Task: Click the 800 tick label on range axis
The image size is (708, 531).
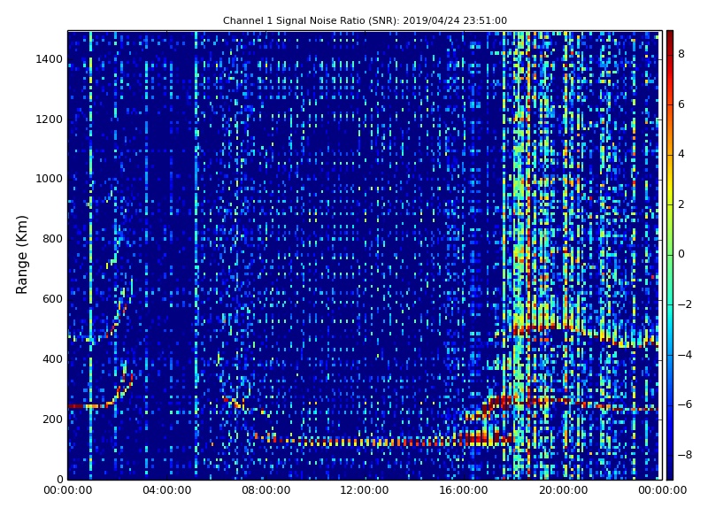Action: point(52,239)
